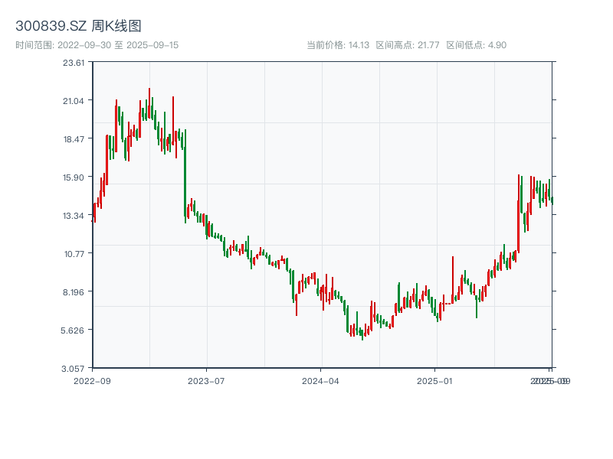Click the 2022-09 x-axis date label
The image size is (613, 459).
point(92,380)
